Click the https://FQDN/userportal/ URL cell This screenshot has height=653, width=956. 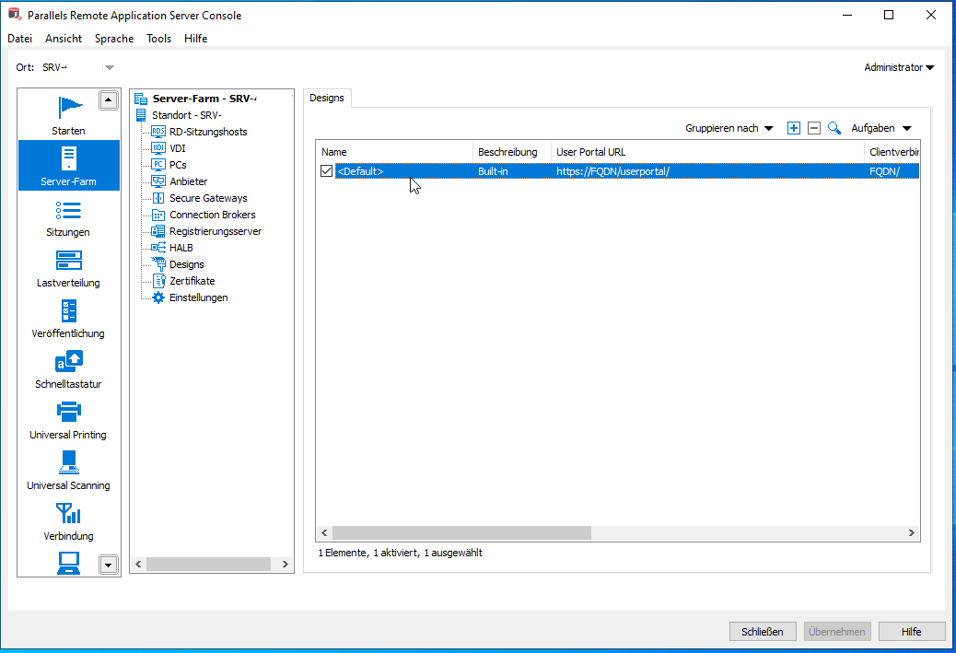612,171
